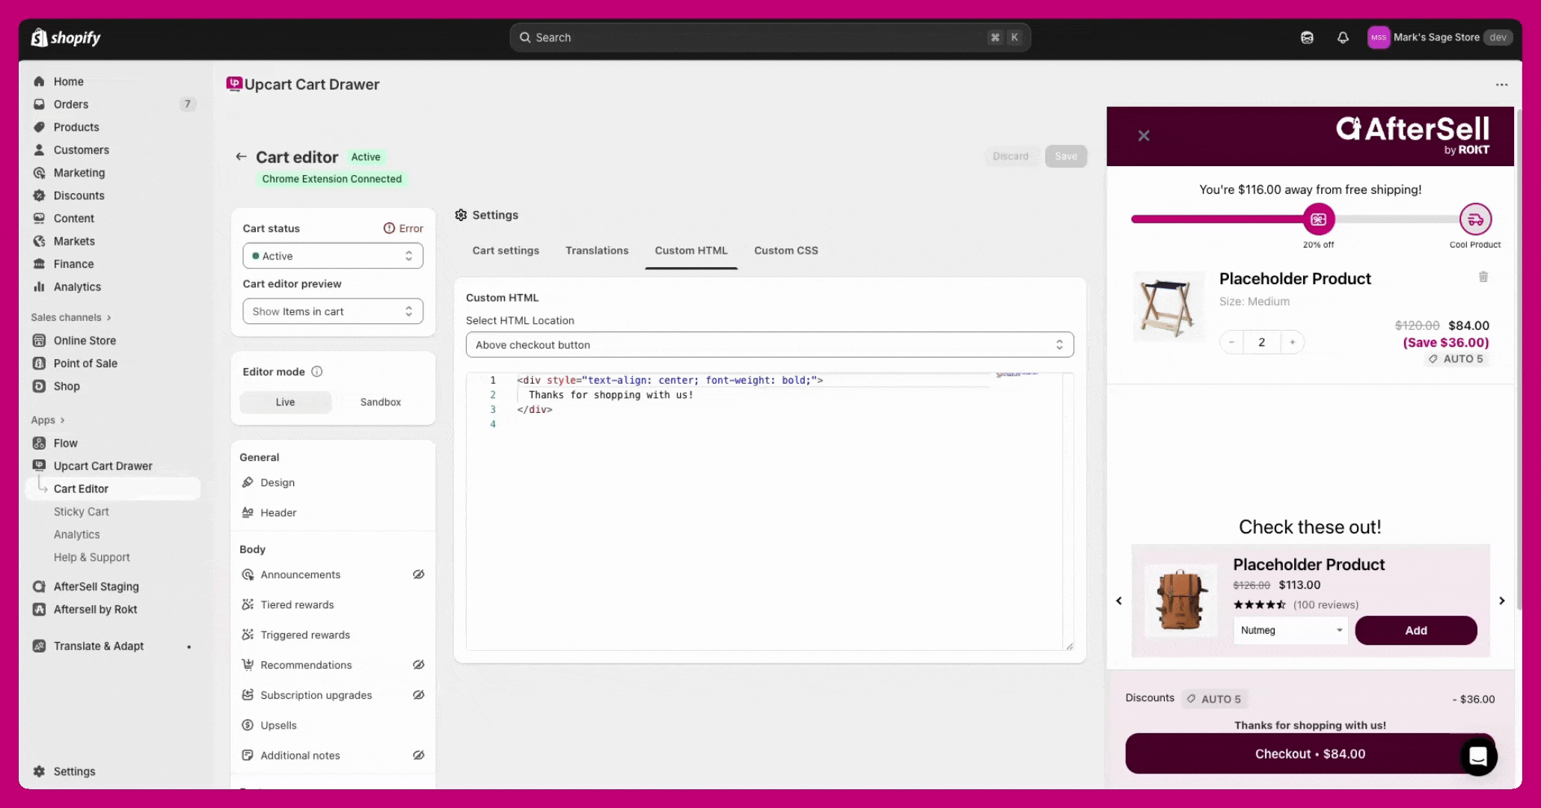Image resolution: width=1541 pixels, height=808 pixels.
Task: Click the notifications bell icon
Action: (x=1343, y=37)
